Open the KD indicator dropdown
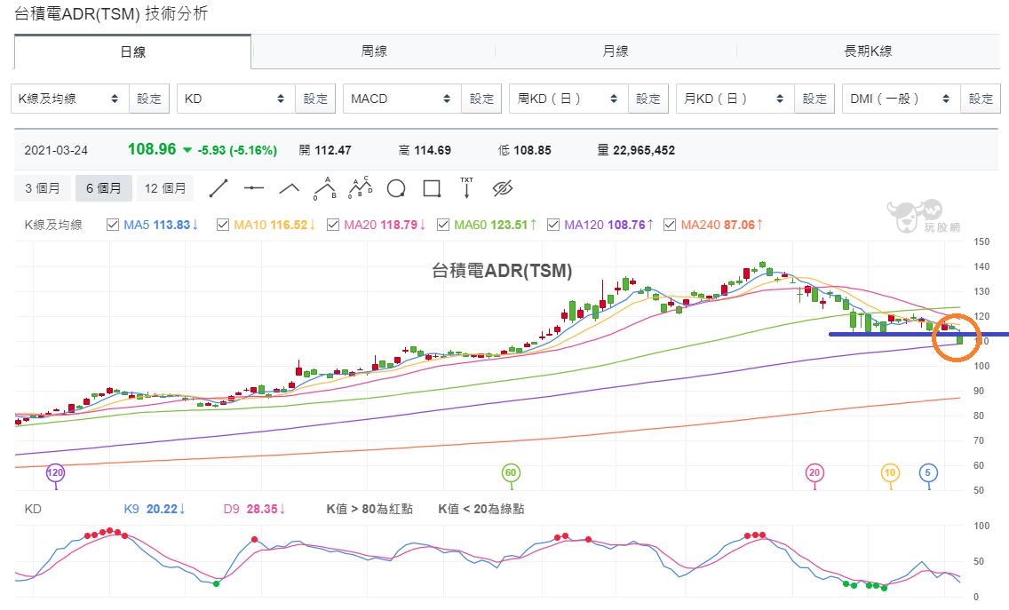Screen dimensions: 1009x610 [236, 99]
